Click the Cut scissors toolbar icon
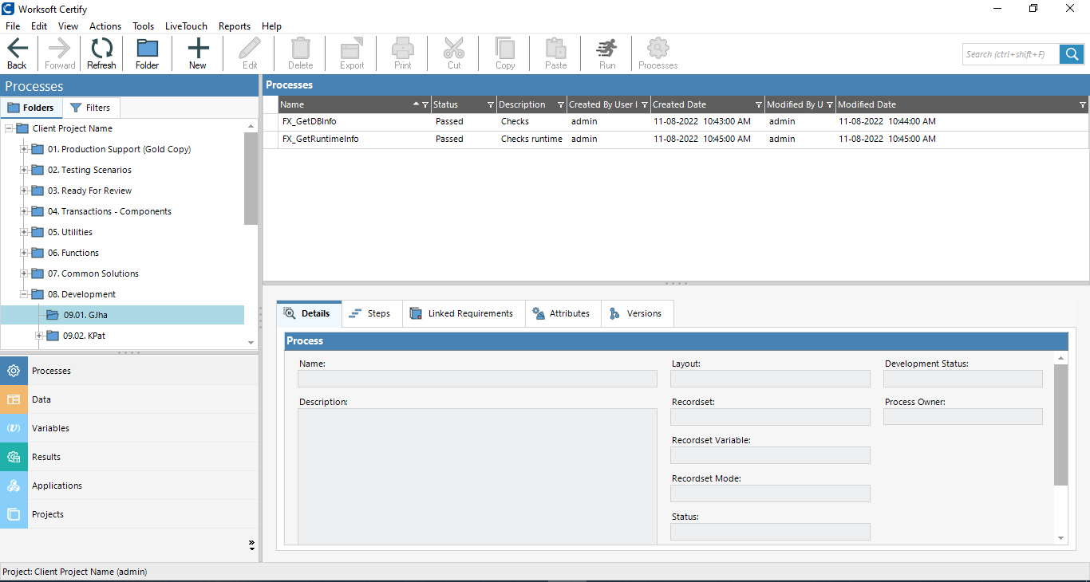Image resolution: width=1090 pixels, height=582 pixels. tap(454, 53)
